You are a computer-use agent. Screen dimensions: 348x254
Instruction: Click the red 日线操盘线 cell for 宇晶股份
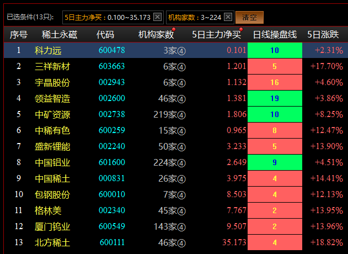(x=275, y=83)
